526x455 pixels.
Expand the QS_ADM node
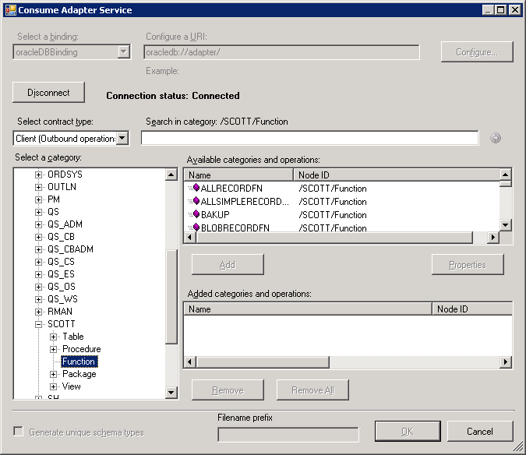(x=39, y=224)
